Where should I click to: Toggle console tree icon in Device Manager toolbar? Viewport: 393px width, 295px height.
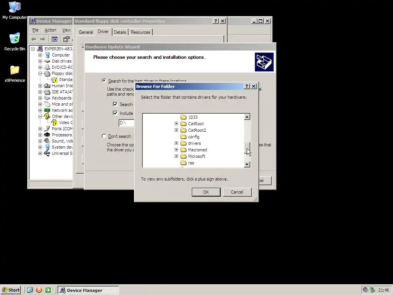click(54, 39)
